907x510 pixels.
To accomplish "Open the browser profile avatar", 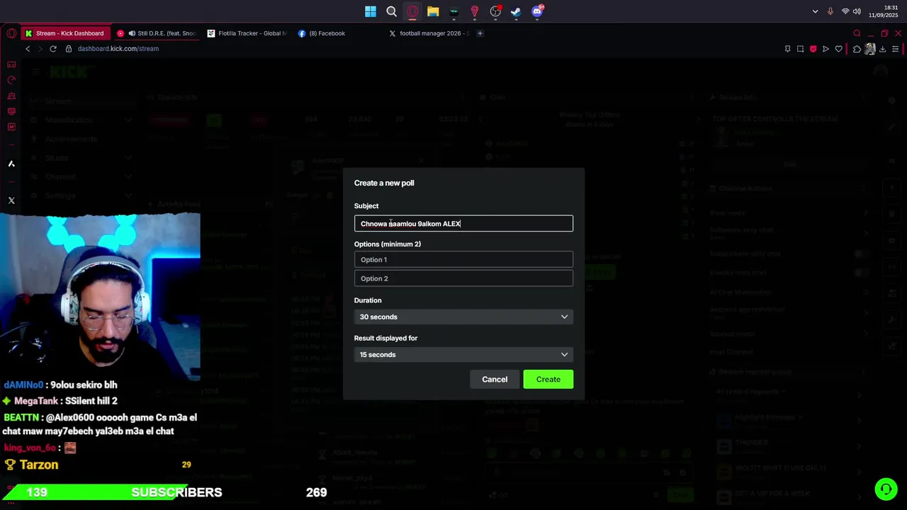I will (x=869, y=49).
